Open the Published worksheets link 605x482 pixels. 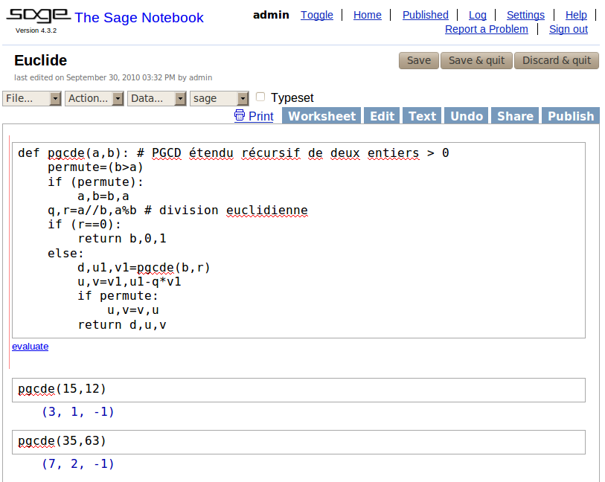click(x=425, y=15)
